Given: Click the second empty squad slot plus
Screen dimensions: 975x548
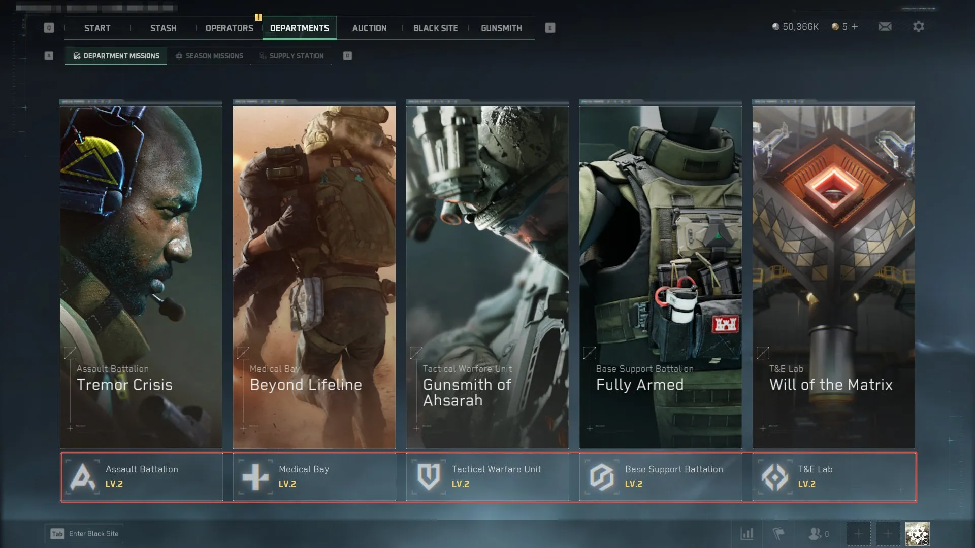Looking at the screenshot, I should 888,534.
